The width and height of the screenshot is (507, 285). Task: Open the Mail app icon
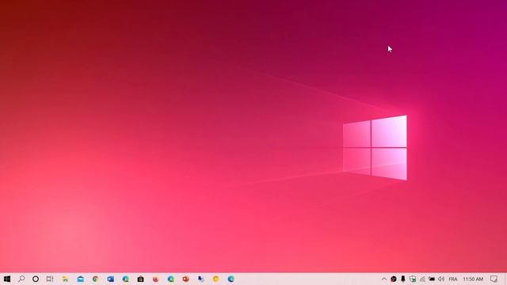click(81, 279)
